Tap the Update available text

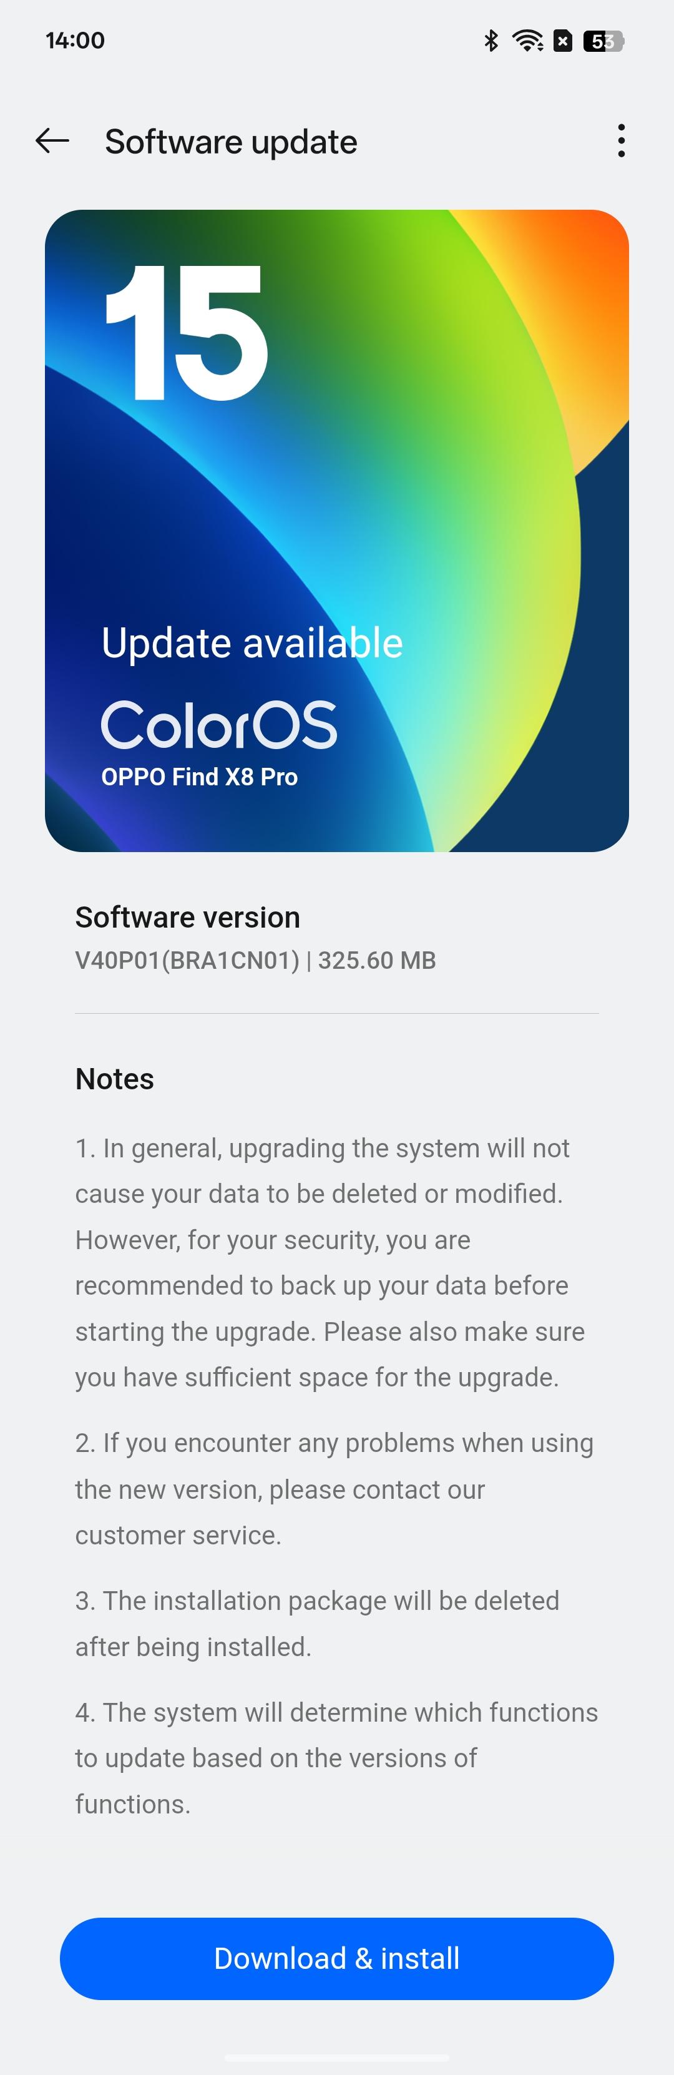252,643
